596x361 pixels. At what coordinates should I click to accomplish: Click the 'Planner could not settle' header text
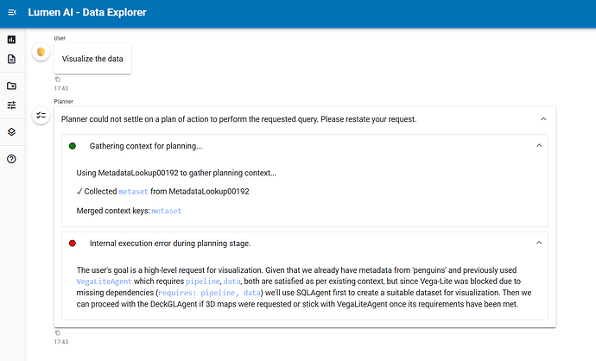click(x=239, y=118)
